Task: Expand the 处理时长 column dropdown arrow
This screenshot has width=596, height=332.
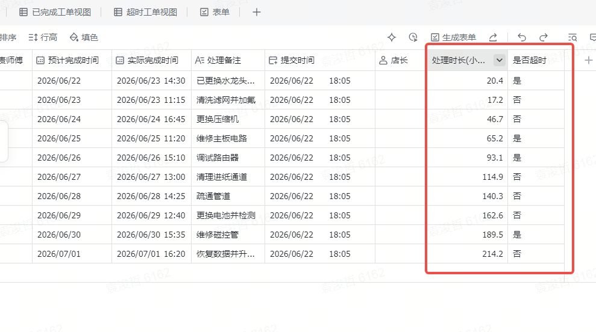Action: [x=500, y=60]
